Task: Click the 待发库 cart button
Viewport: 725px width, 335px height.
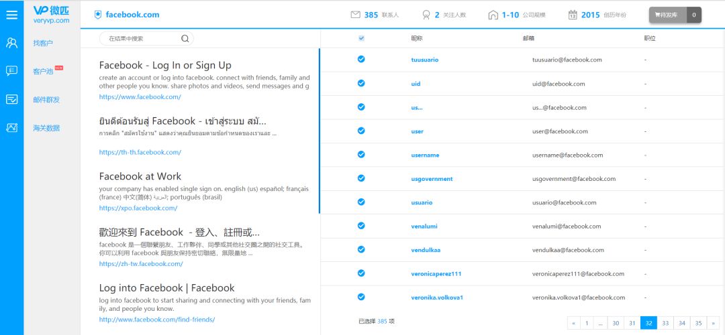Action: (x=668, y=15)
